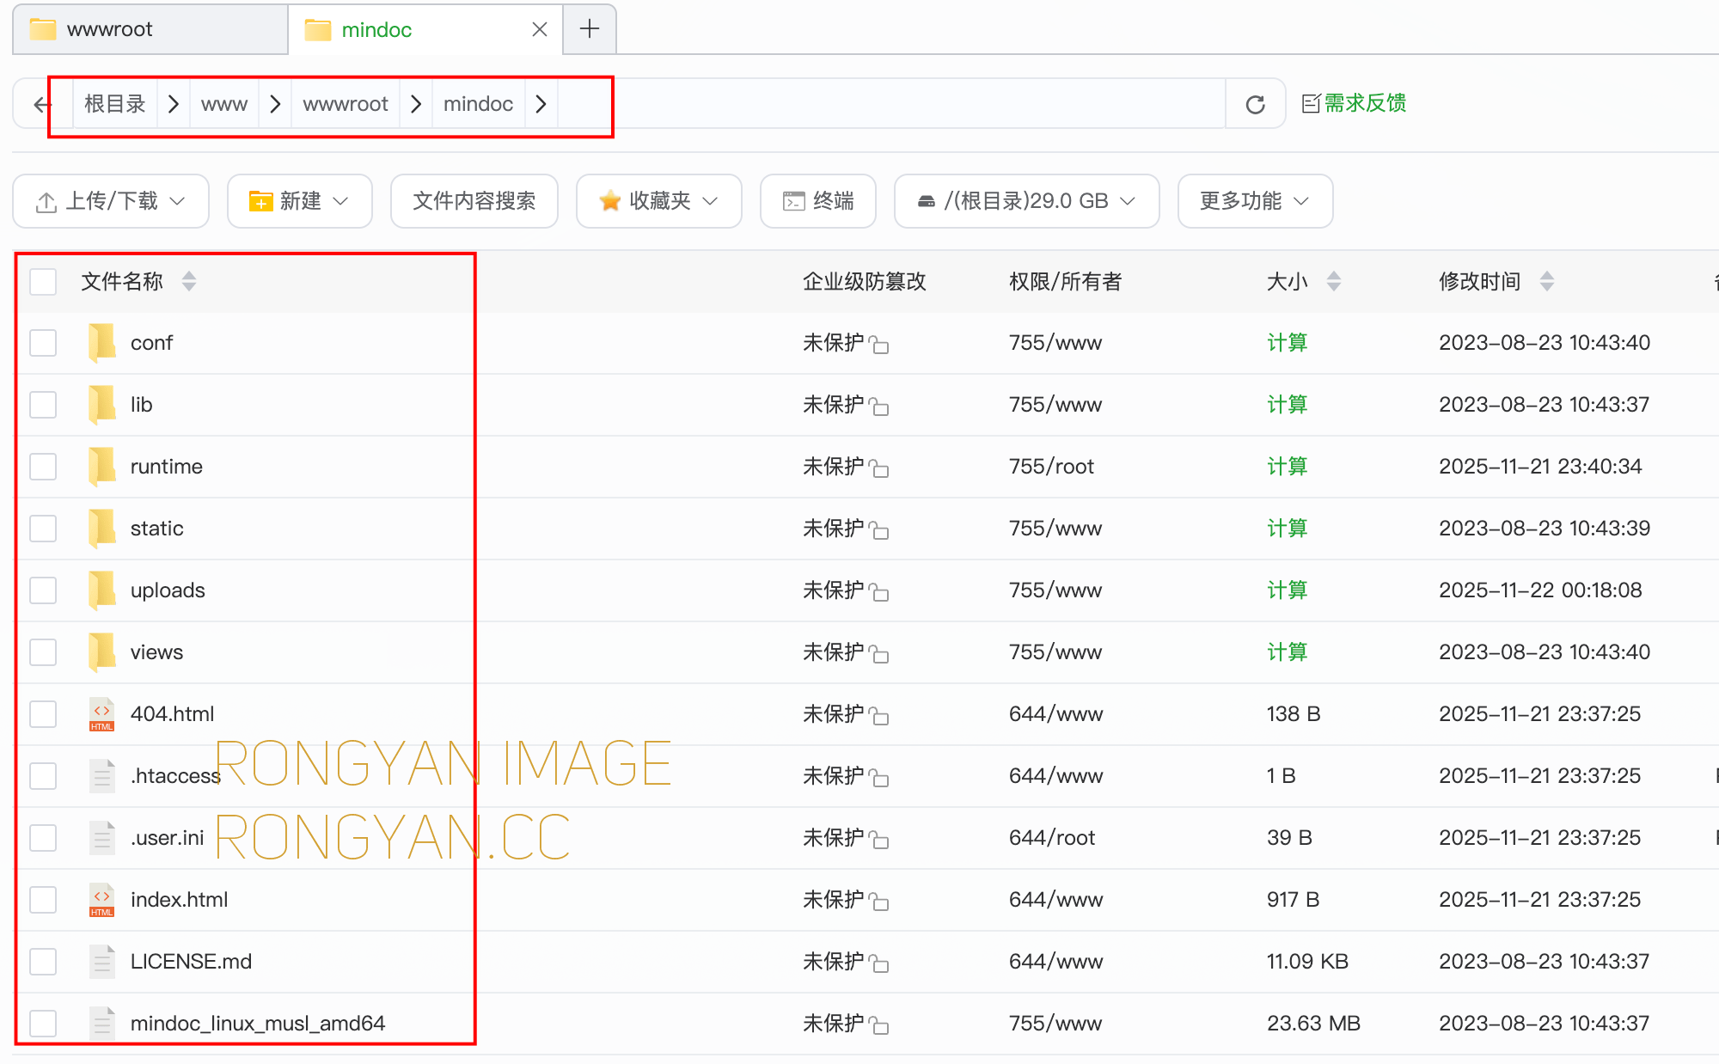Screen dimensions: 1719x1064
Task: Click the lock icon in uploads row
Action: 878,592
